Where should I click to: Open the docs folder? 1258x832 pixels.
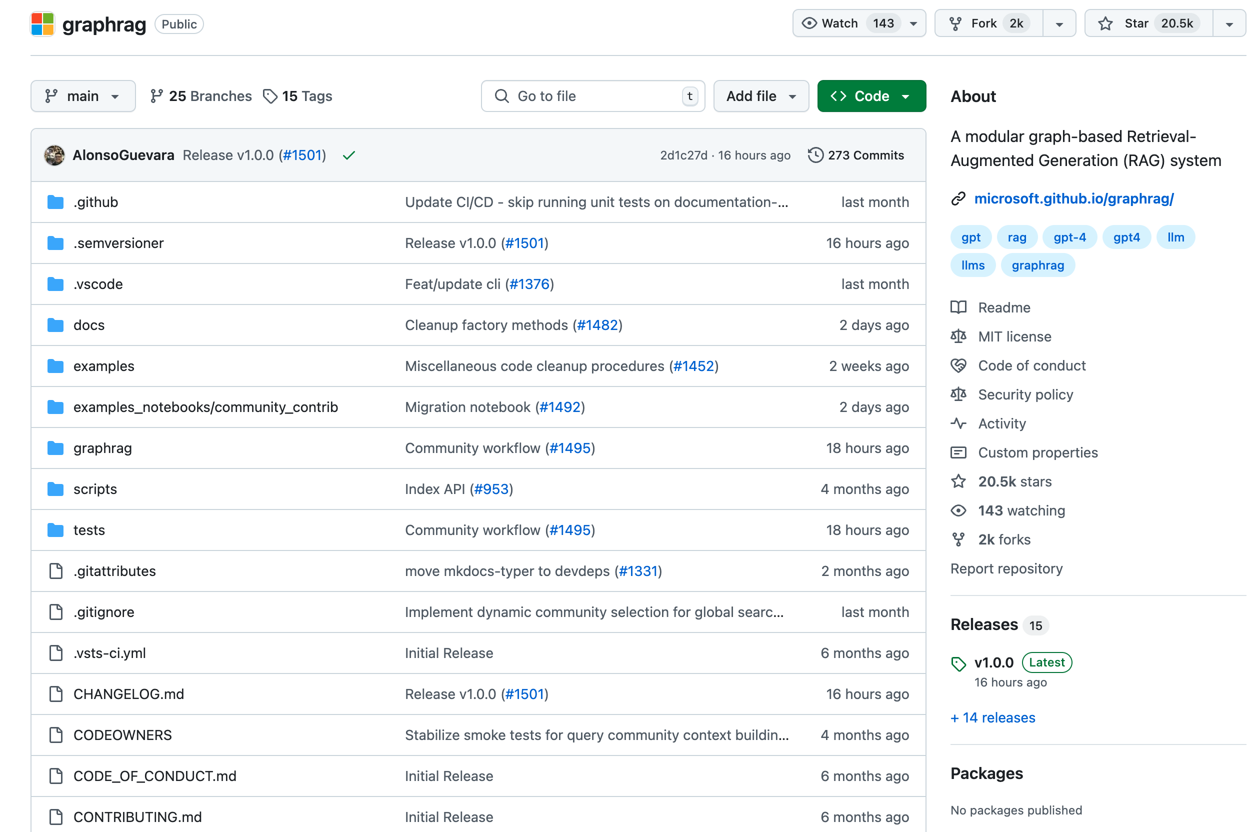click(x=88, y=324)
